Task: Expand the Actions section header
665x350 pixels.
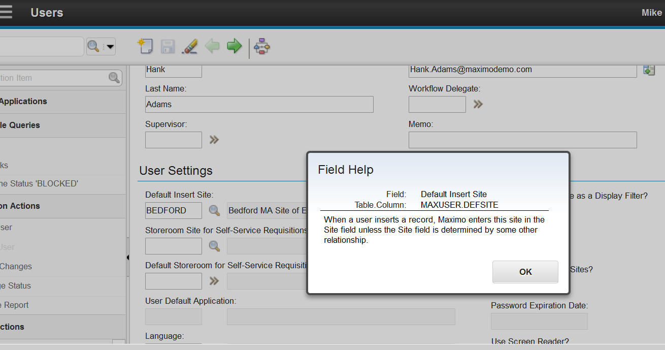Action: pos(62,206)
